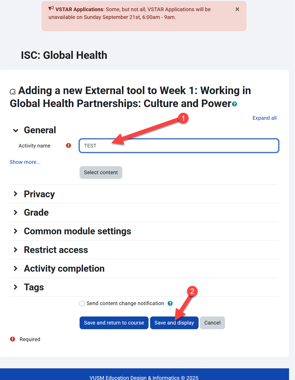The image size is (295, 380).
Task: Open help for Send content change notification
Action: [x=170, y=303]
